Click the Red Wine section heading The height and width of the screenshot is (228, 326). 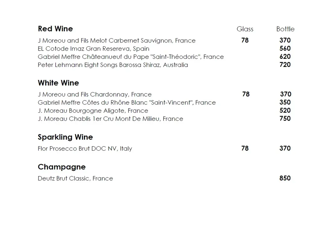coord(55,29)
